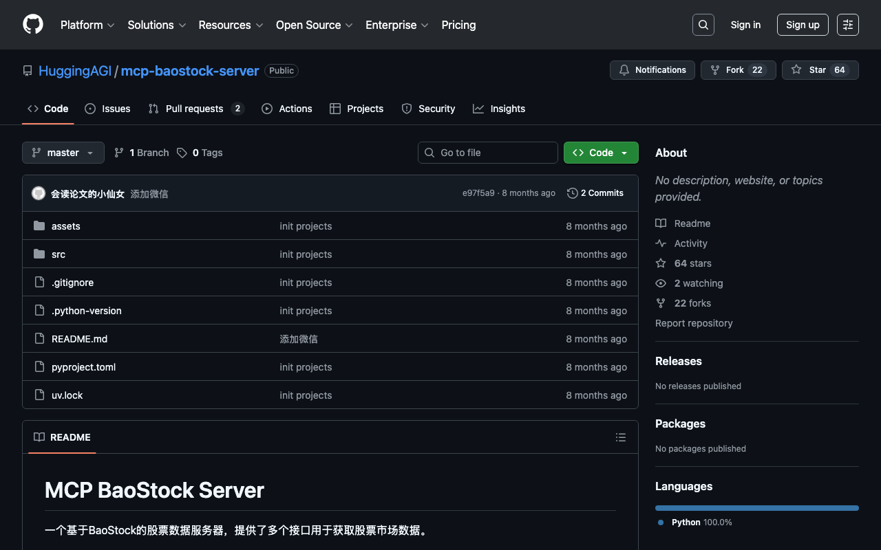Switch to the Pull requests tab

click(x=196, y=109)
